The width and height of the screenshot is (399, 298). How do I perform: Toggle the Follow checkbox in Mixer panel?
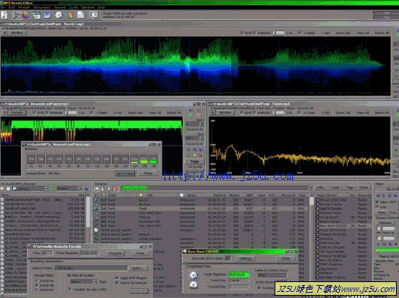pos(377,202)
